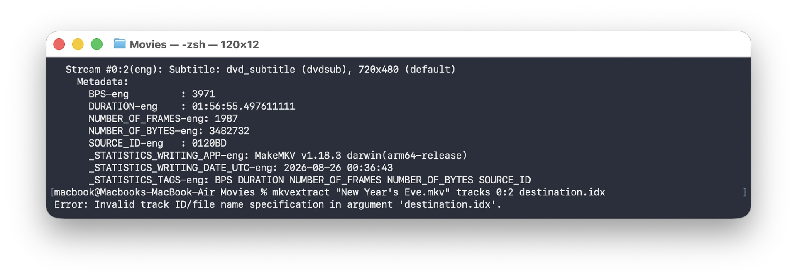Click the macbook@Macbooks-MacBook-Air prompt text
Image resolution: width=797 pixels, height=279 pixels.
pyautogui.click(x=134, y=192)
